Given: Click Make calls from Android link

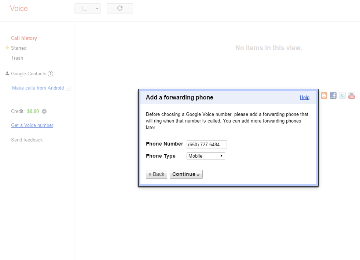Looking at the screenshot, I should pyautogui.click(x=38, y=88).
